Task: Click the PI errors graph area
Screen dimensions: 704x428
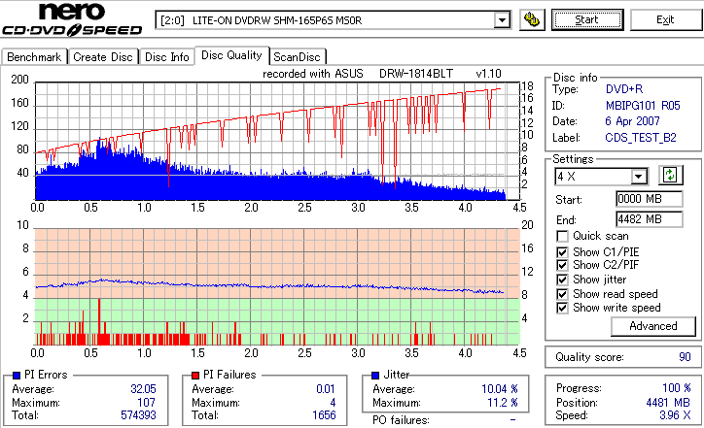Action: point(277,141)
